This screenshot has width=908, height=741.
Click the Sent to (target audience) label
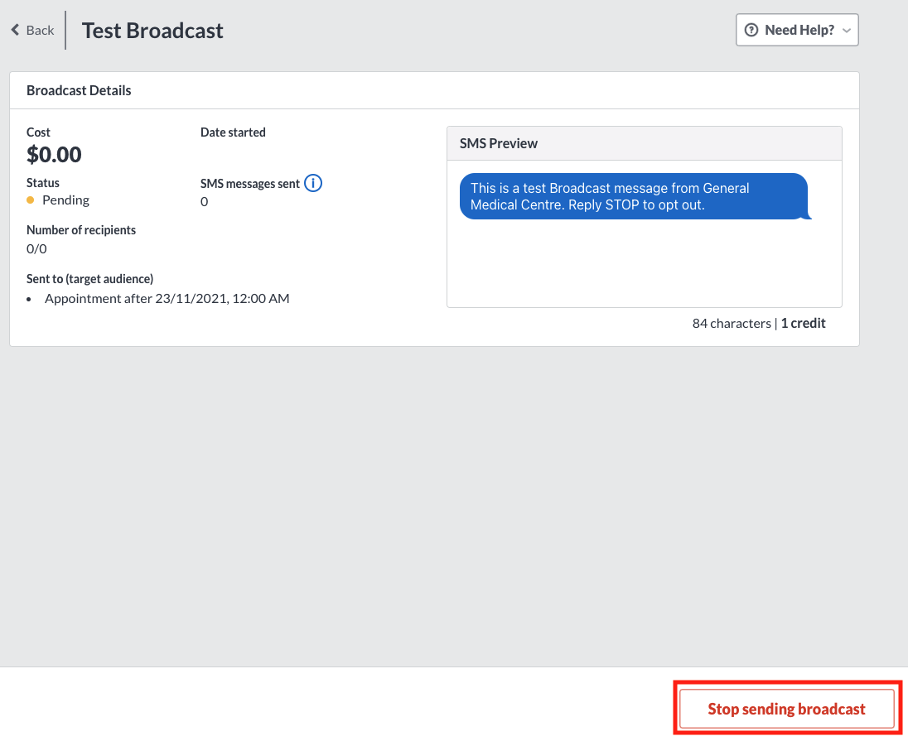coord(89,279)
